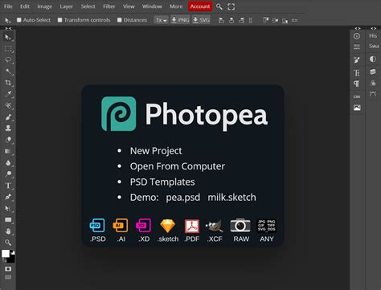Open the search magnifier in menu bar
Viewport: 381px width, 290px height.
pos(219,6)
